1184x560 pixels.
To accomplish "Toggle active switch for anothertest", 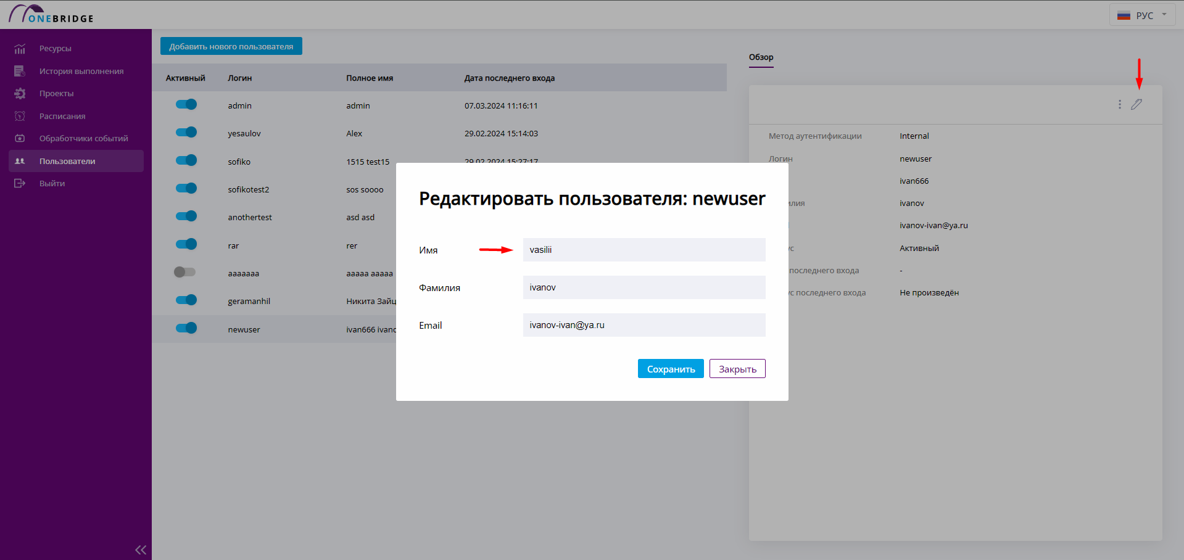I will tap(186, 216).
